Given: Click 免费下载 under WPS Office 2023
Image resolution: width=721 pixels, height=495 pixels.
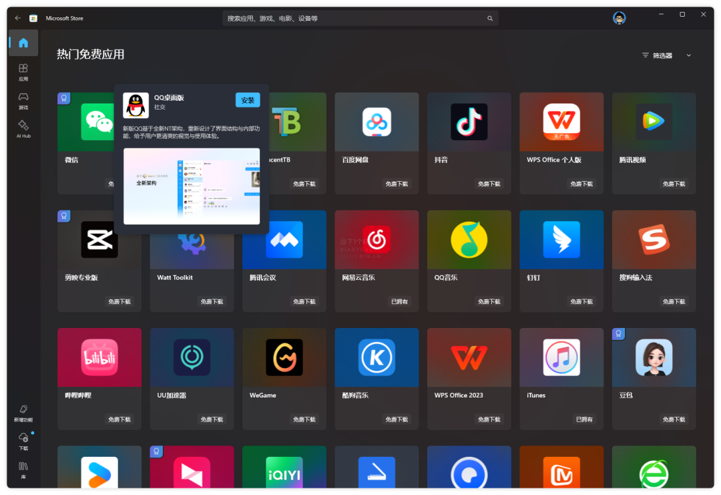Looking at the screenshot, I should coord(489,419).
